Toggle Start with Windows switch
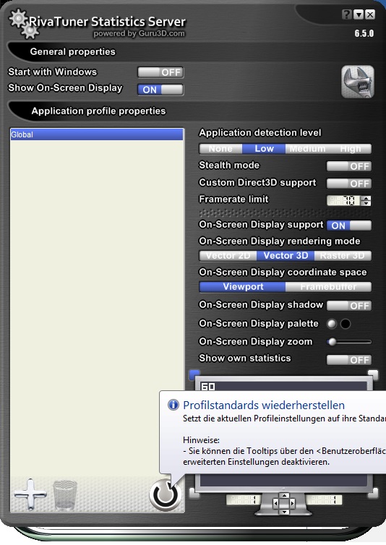This screenshot has height=545, width=386. point(160,72)
